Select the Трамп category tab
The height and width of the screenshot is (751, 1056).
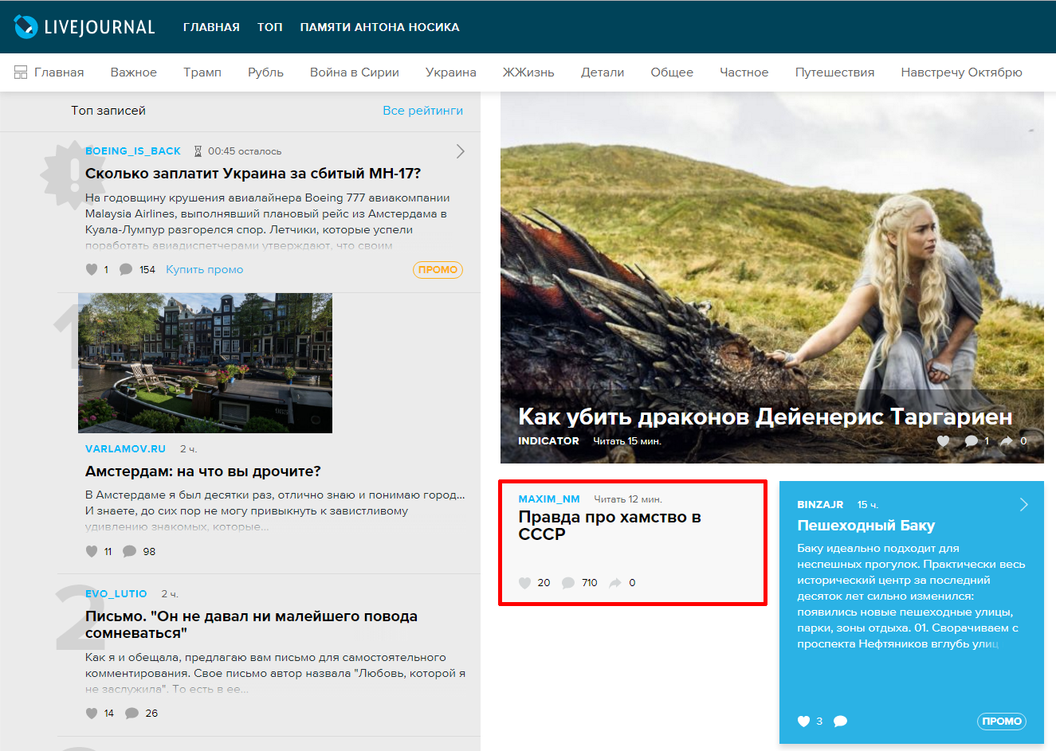point(202,72)
